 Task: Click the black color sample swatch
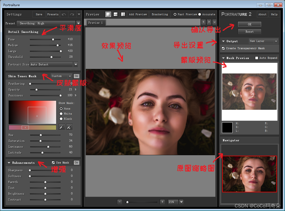pos(227,127)
